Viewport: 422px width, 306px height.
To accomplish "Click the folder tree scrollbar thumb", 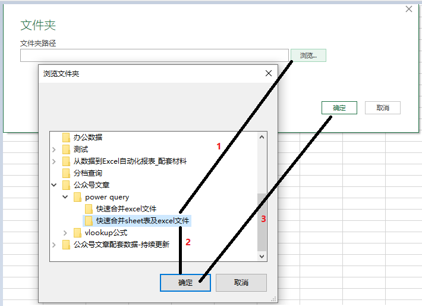I will (x=262, y=222).
